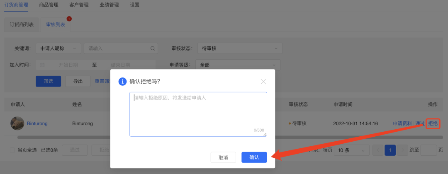Open the 申请等级 dropdown showing 全部

tap(238, 65)
